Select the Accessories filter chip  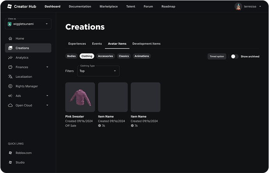(x=106, y=56)
